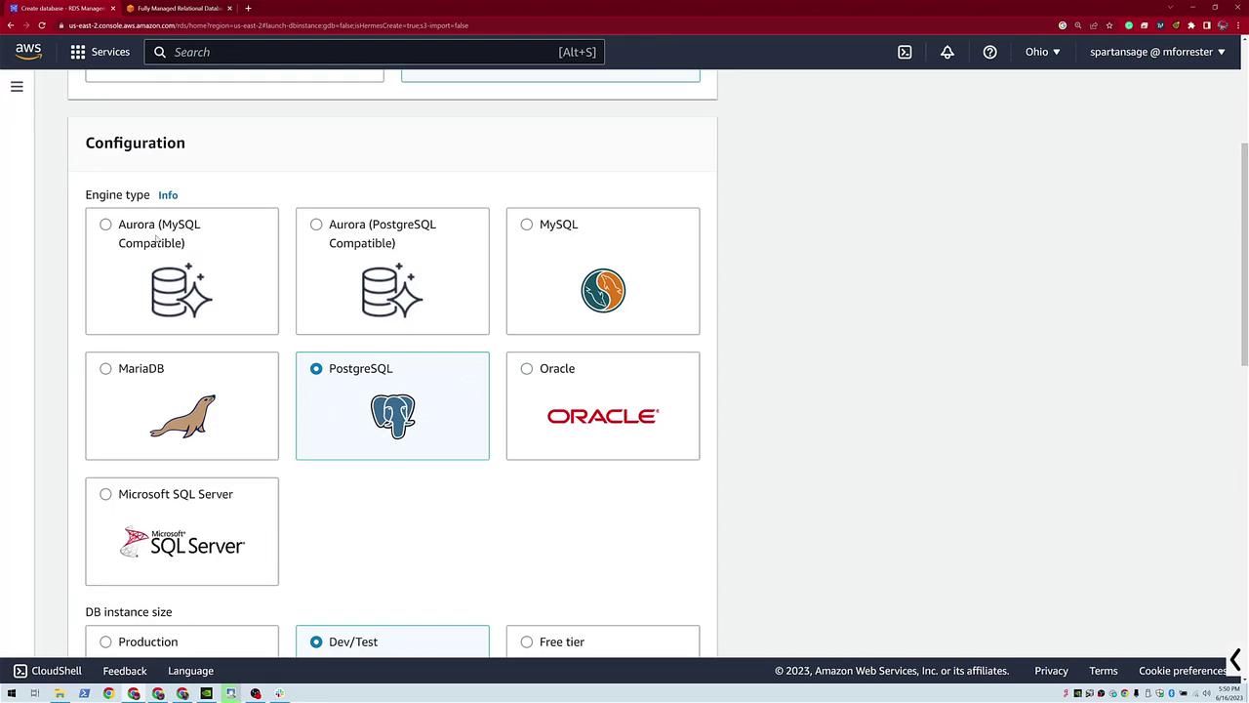The height and width of the screenshot is (703, 1249).
Task: Click the MySQL dolphin logo
Action: (603, 290)
